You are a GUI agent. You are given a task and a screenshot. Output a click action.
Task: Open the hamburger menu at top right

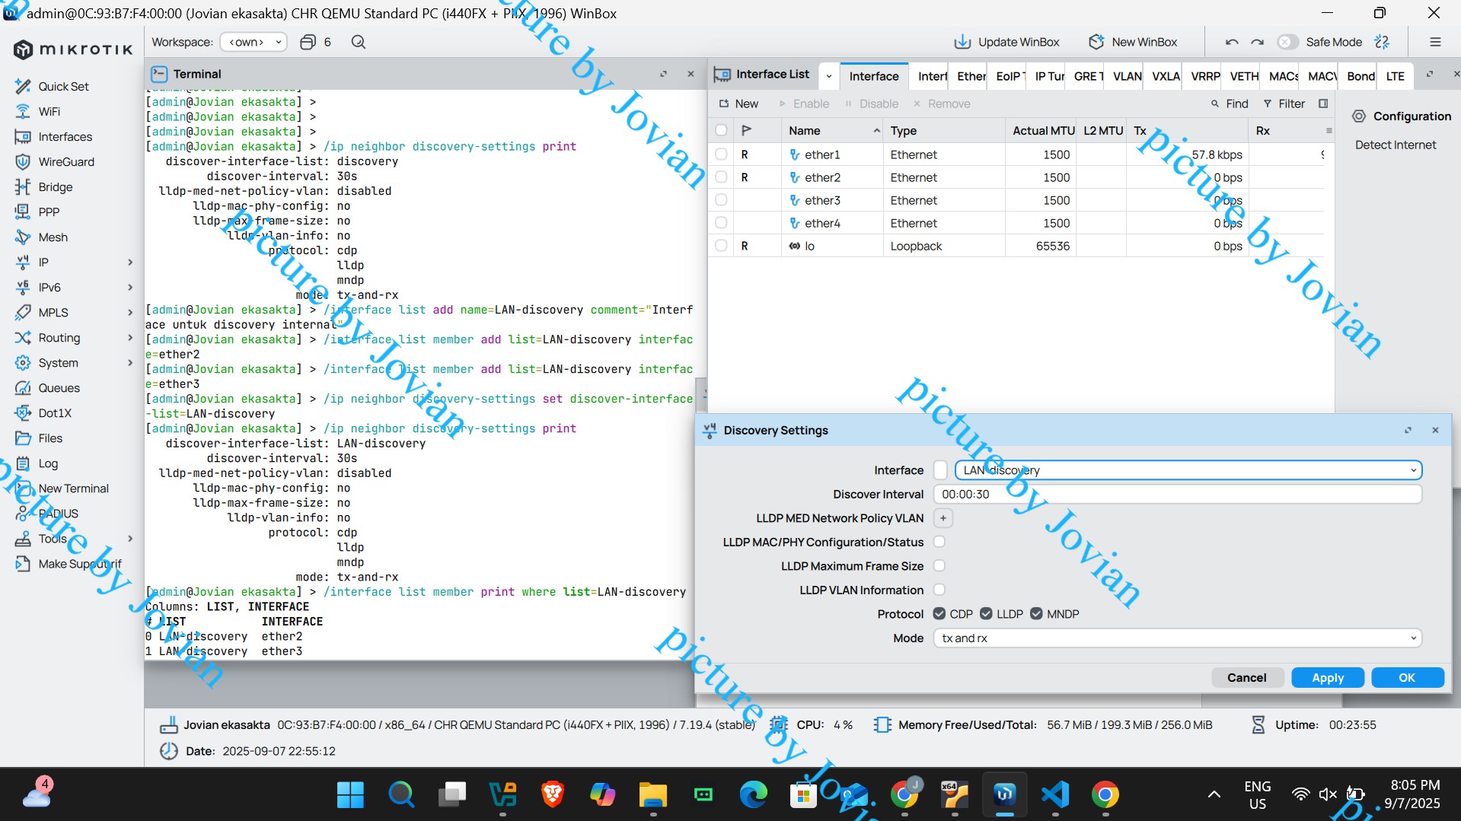1435,42
